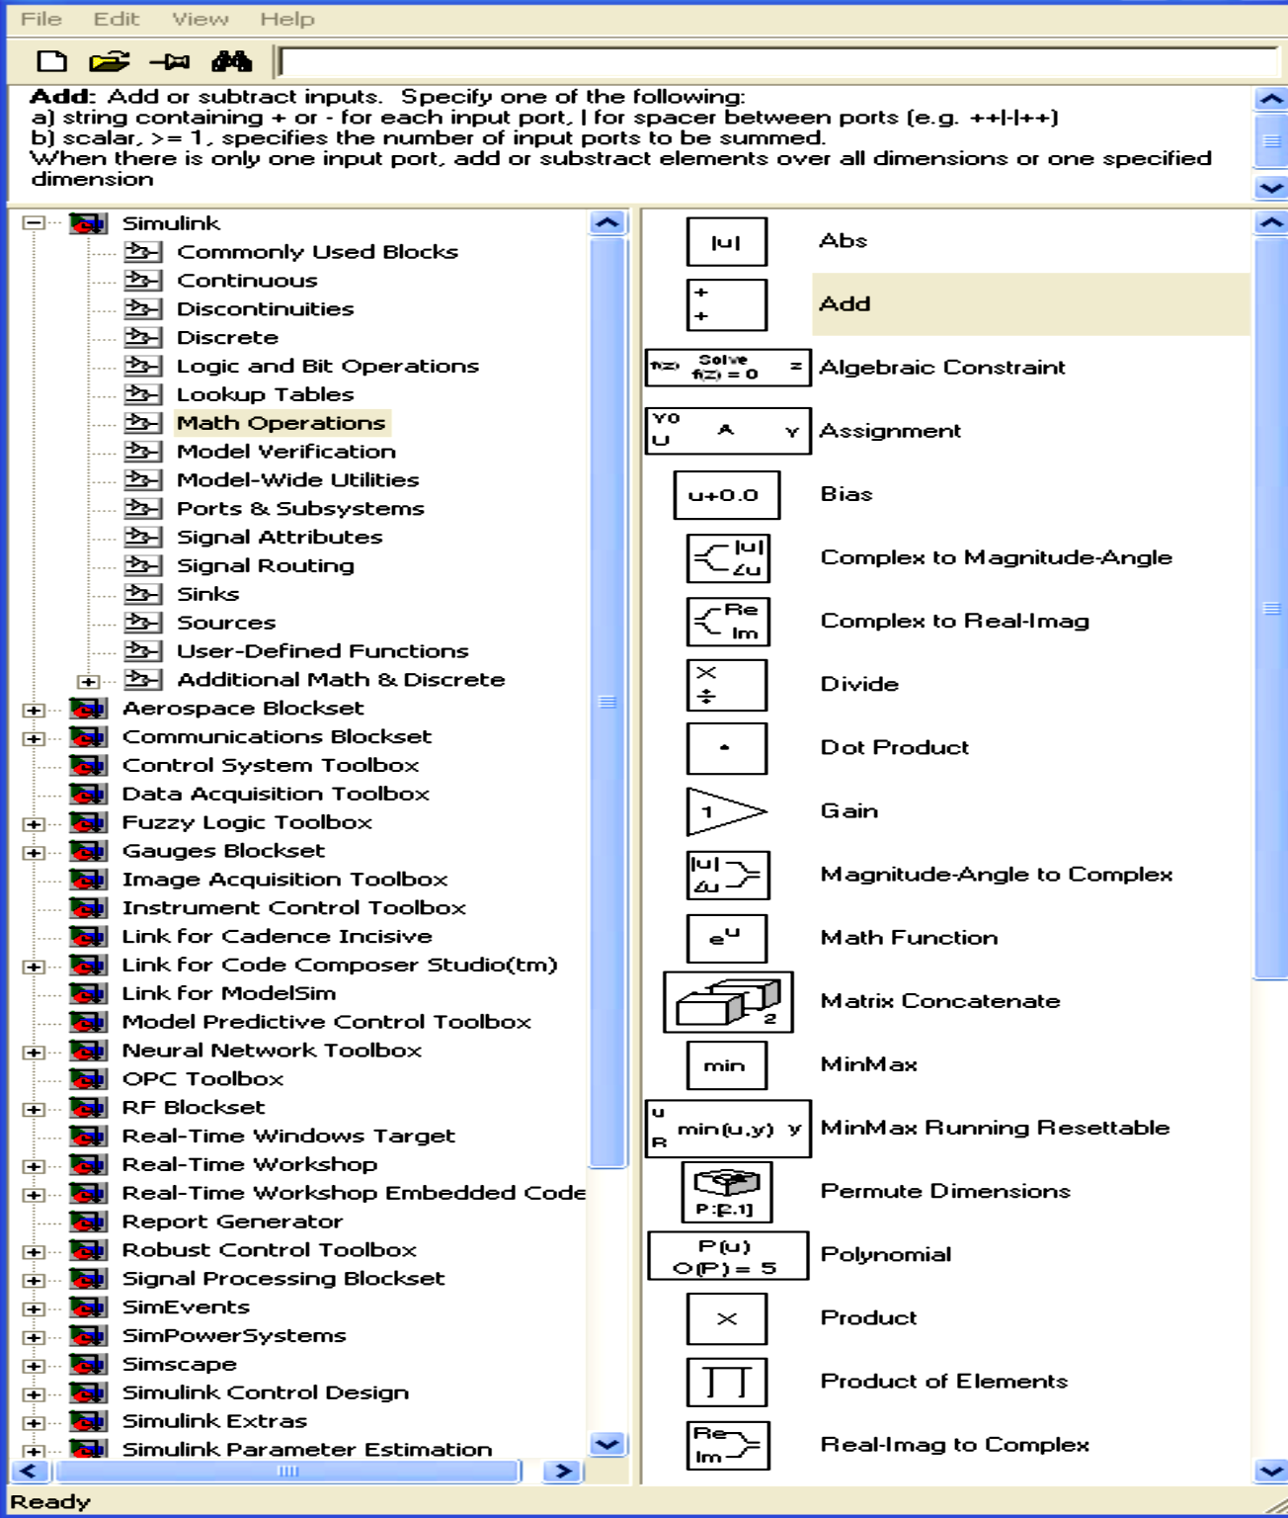Select the Matrix Concatenate block icon
The height and width of the screenshot is (1518, 1288).
tap(728, 1001)
